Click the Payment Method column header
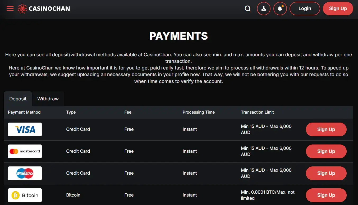358x205 pixels. [24, 112]
